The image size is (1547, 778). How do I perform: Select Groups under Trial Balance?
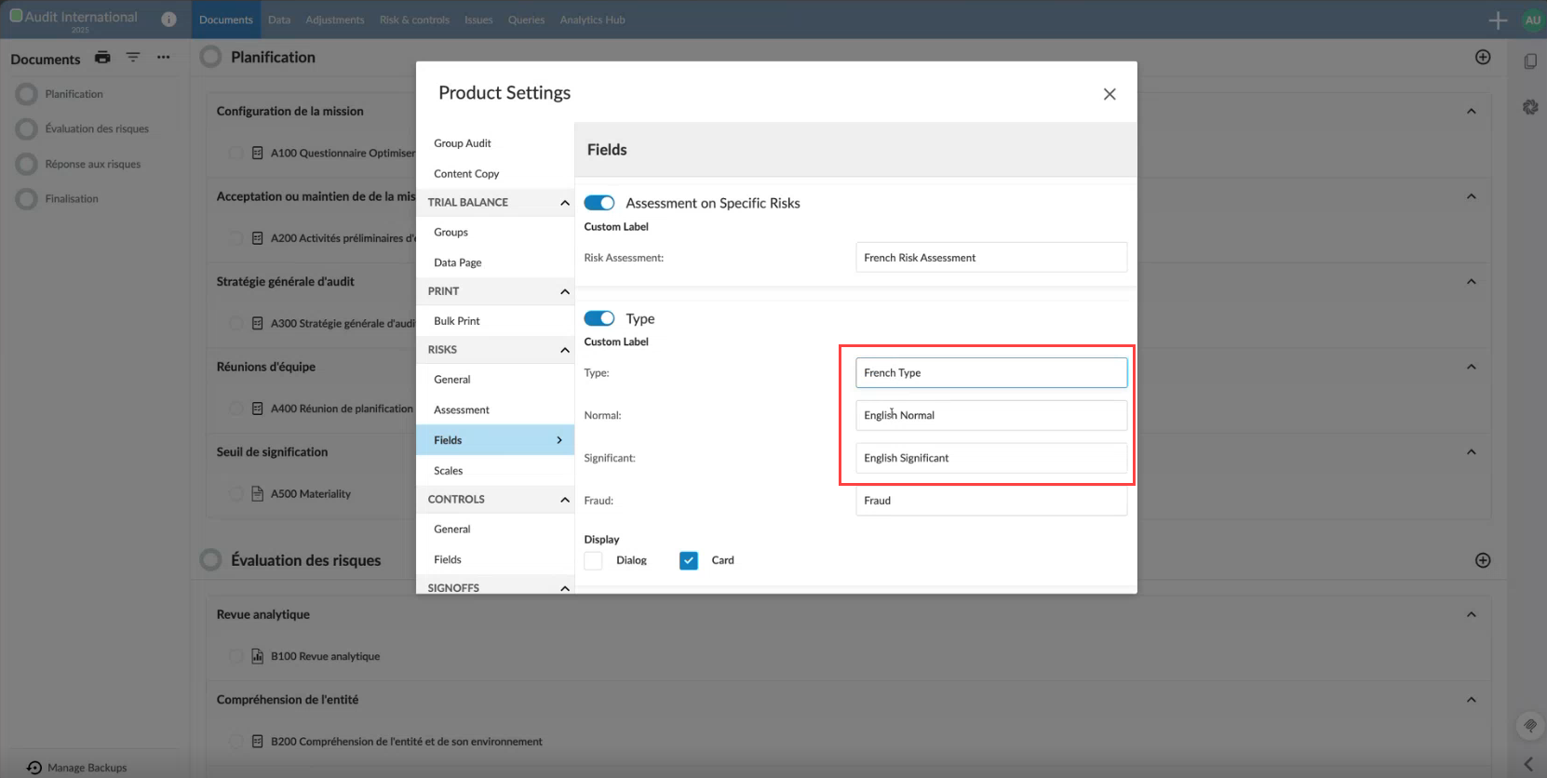pos(495,233)
